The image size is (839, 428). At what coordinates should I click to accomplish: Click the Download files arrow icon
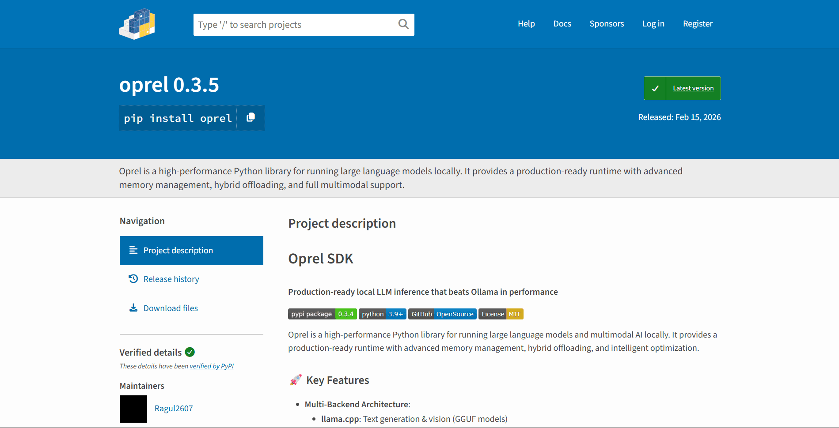pos(133,308)
